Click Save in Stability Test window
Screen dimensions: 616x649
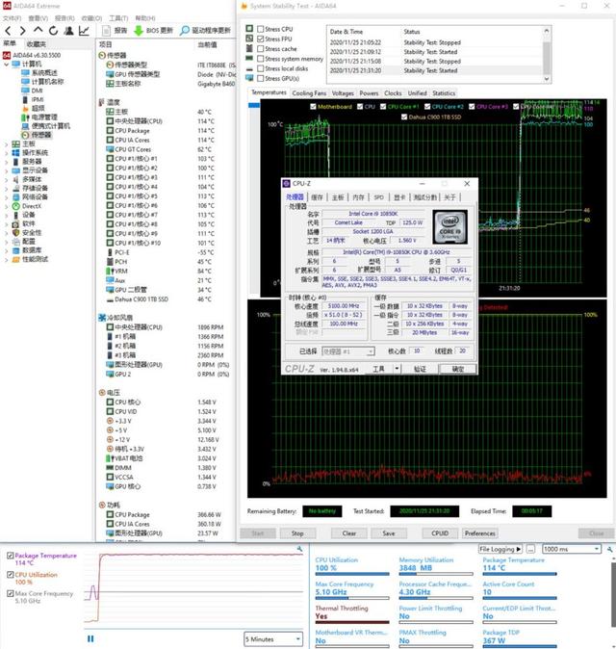point(389,533)
